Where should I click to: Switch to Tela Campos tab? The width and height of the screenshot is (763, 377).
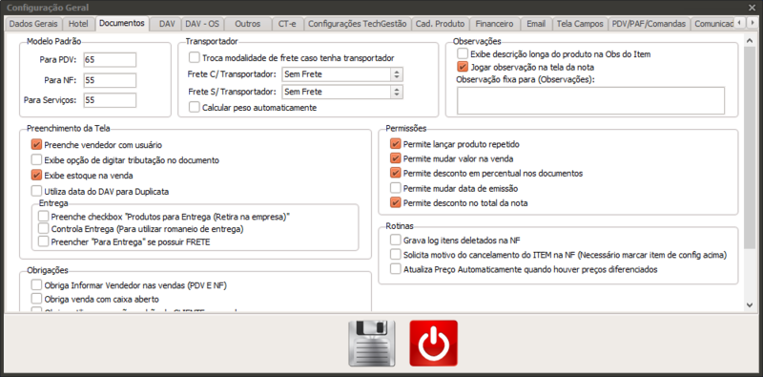580,23
